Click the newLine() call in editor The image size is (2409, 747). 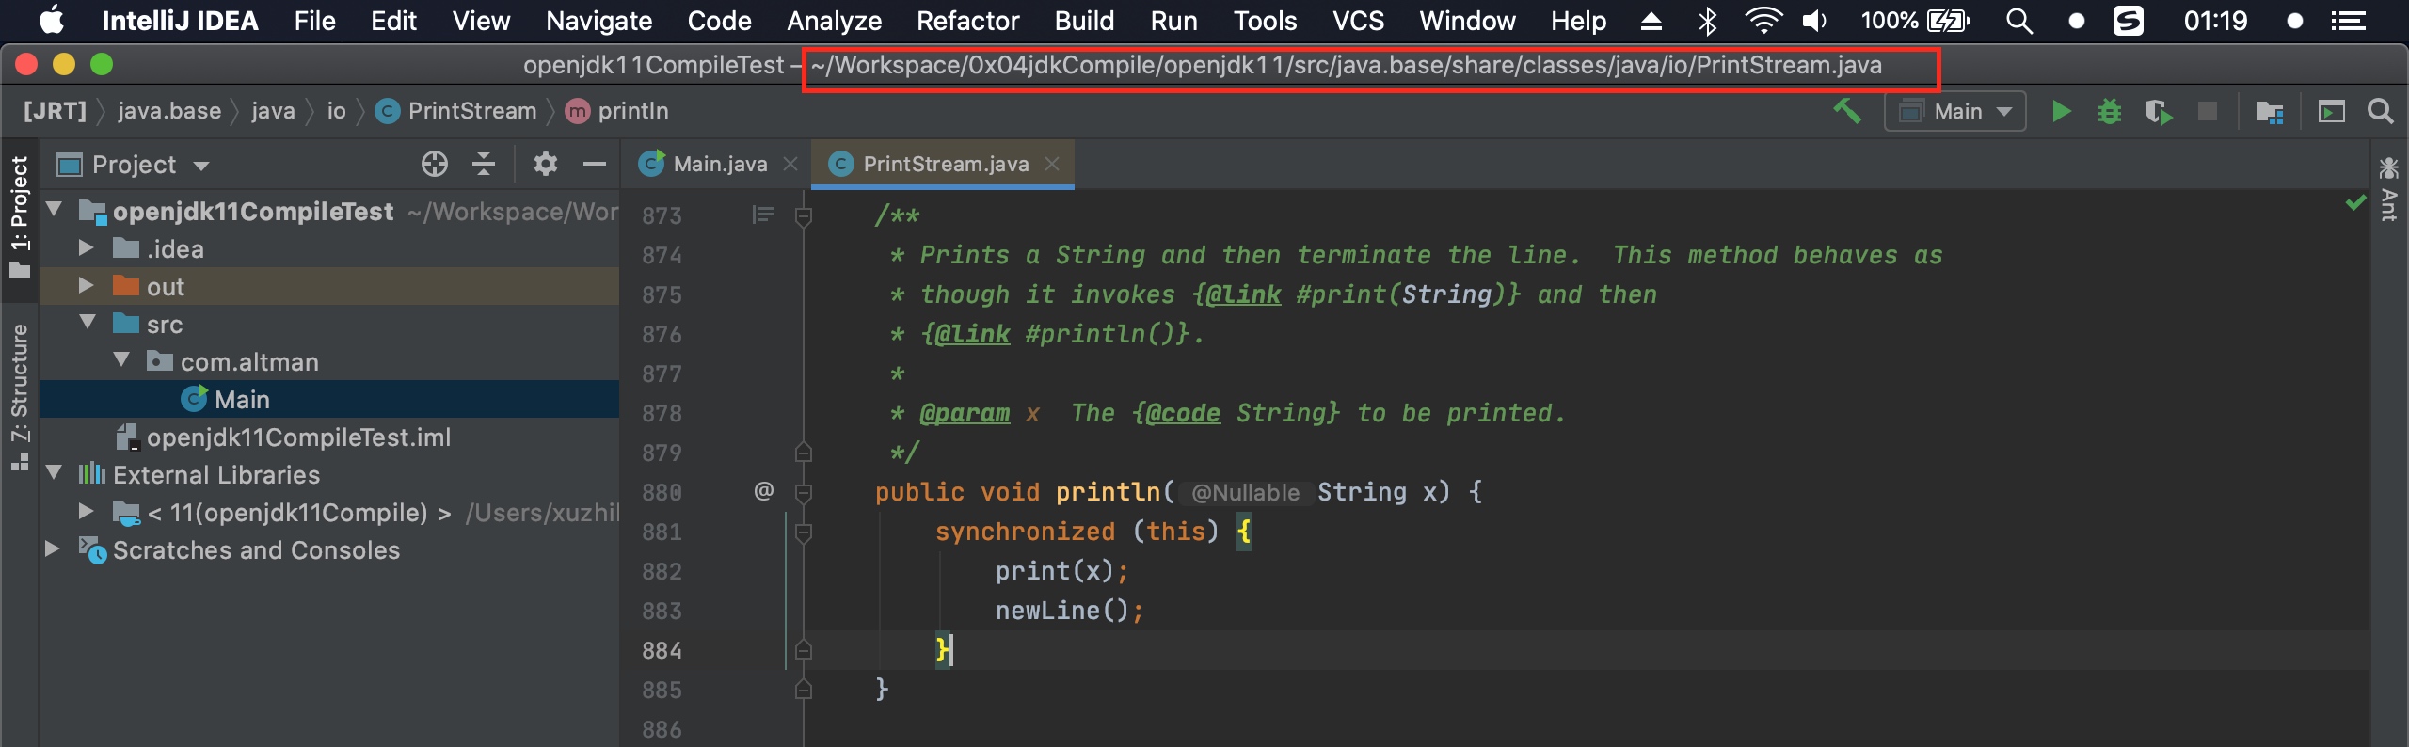tap(1062, 611)
